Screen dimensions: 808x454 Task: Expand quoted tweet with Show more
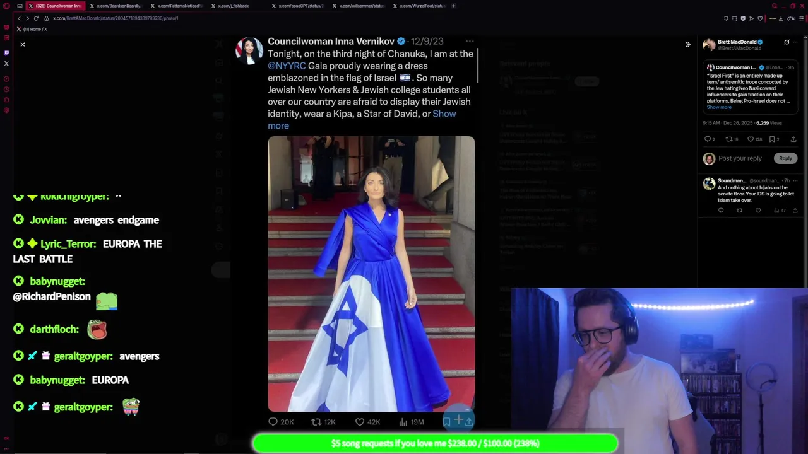pyautogui.click(x=719, y=107)
